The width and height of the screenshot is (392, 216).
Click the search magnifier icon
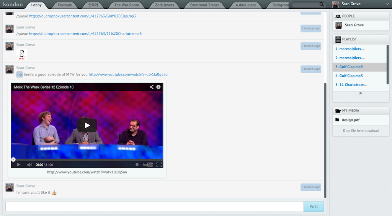click(x=322, y=4)
